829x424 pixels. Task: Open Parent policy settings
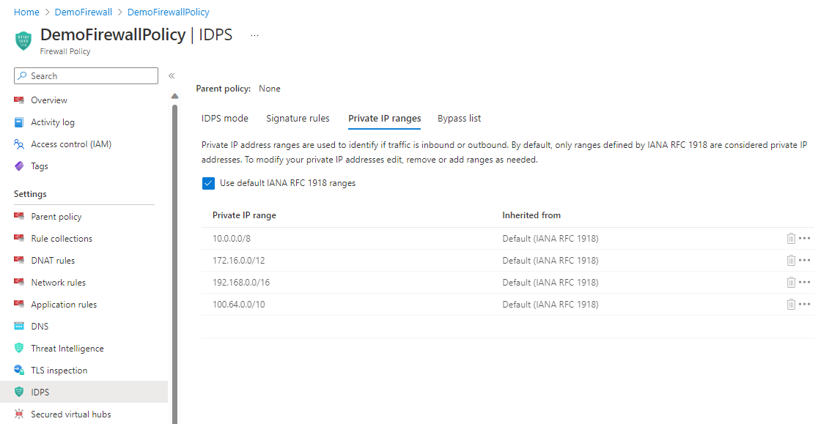[56, 217]
